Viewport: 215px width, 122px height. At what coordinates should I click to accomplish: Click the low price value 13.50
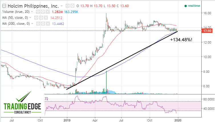pyautogui.click(x=111, y=6)
